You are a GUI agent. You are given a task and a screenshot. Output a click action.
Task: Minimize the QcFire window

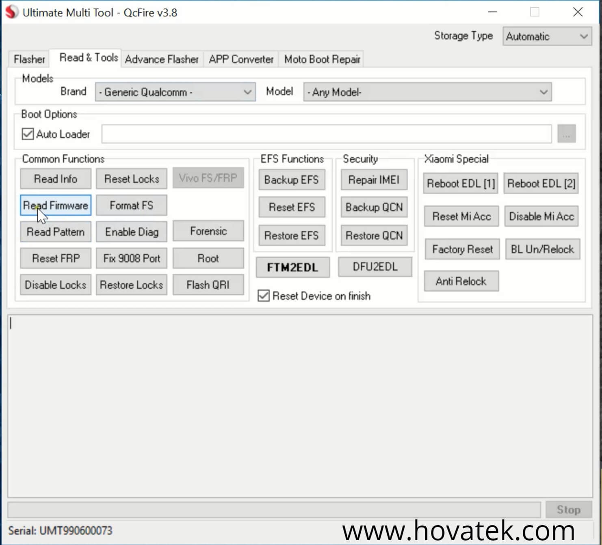(492, 12)
